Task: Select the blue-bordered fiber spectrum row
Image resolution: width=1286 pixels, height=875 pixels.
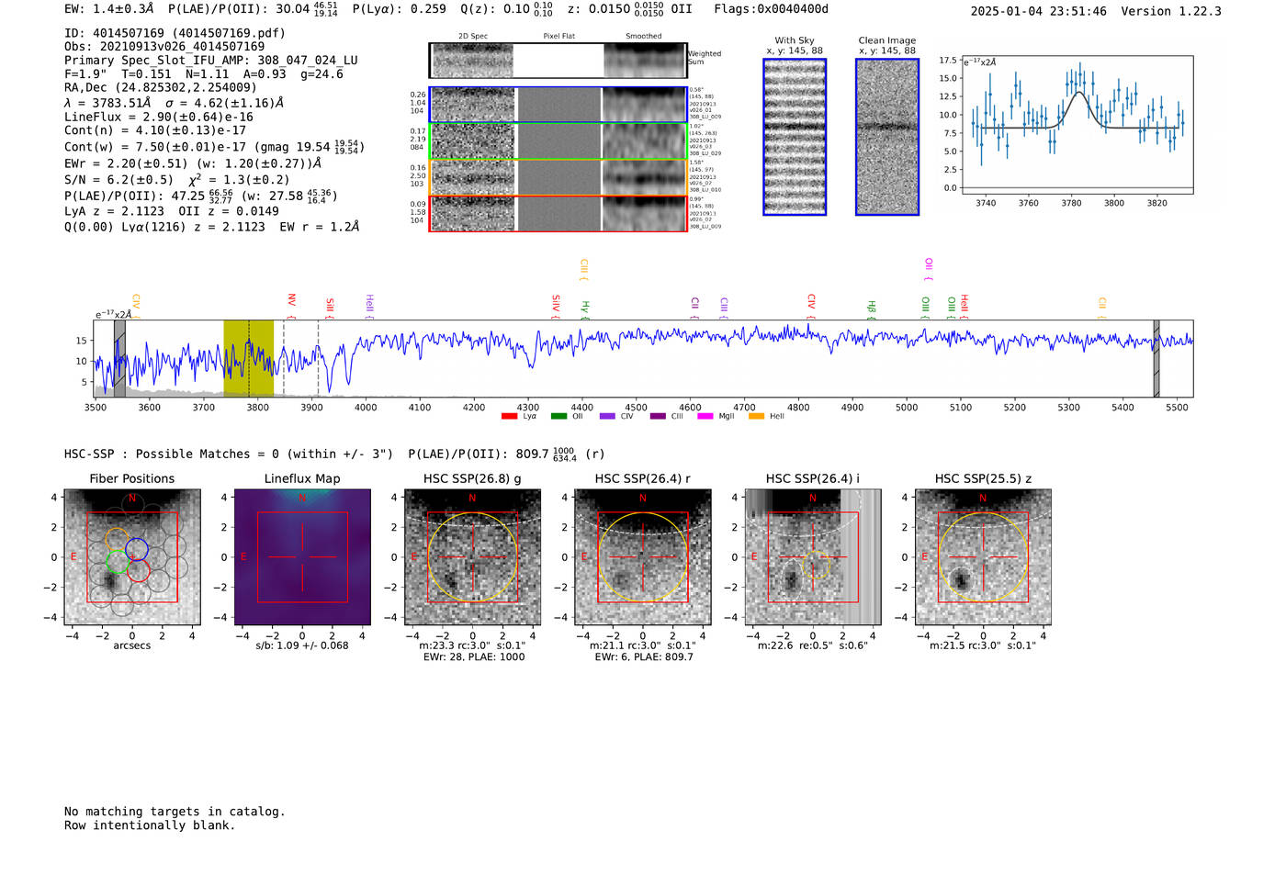Action: coord(558,105)
